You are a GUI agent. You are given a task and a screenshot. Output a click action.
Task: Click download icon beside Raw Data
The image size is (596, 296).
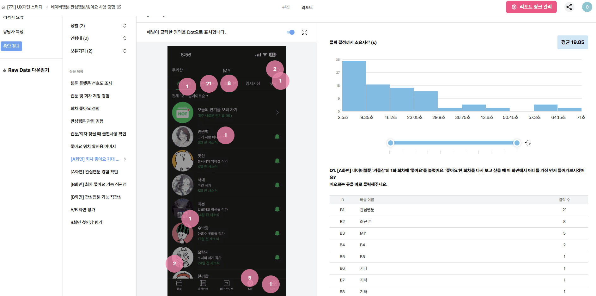click(x=4, y=70)
